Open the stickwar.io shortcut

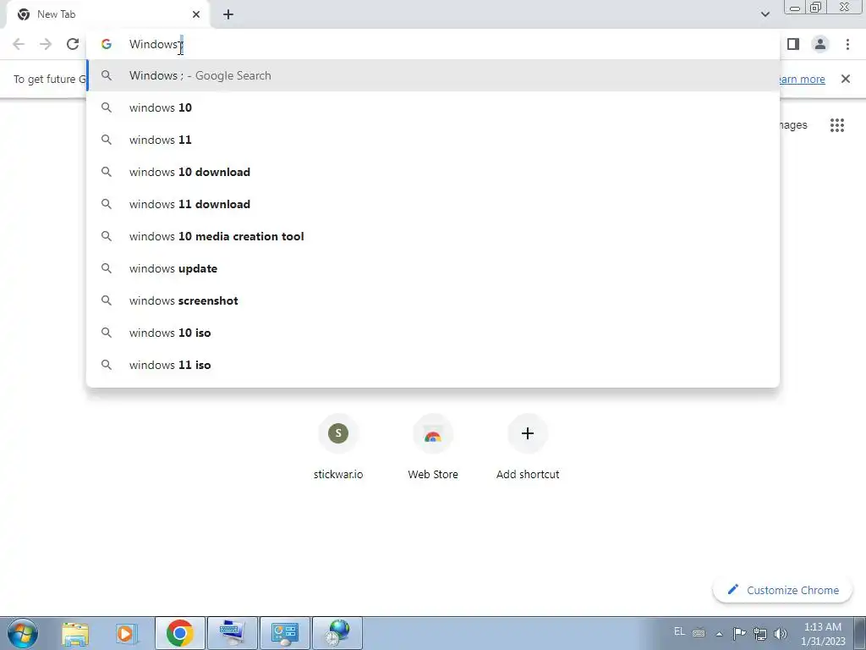(x=338, y=447)
